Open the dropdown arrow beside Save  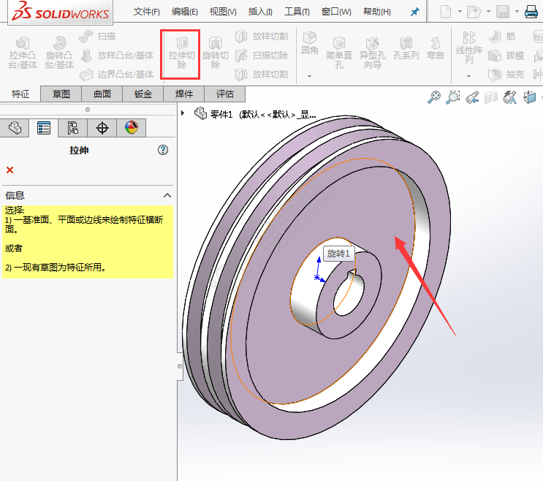(517, 12)
